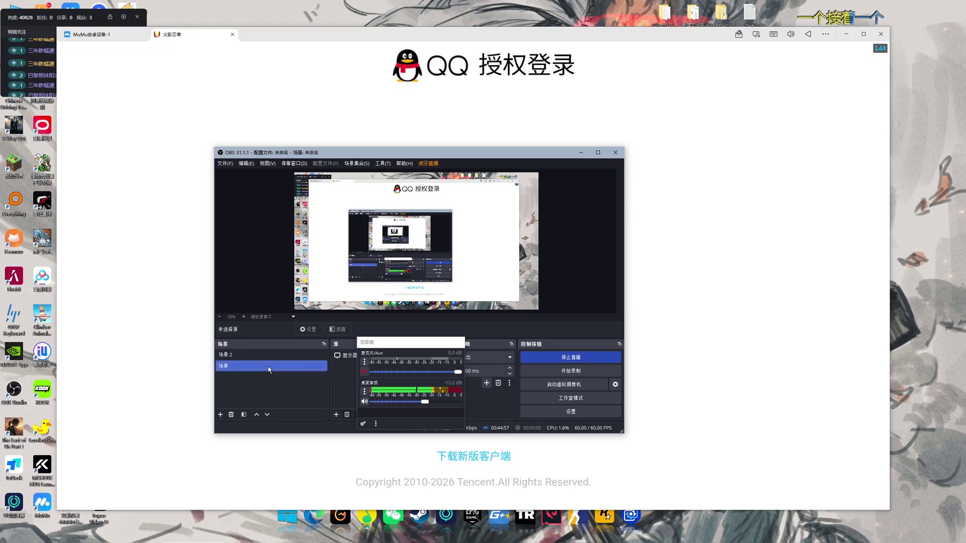Open Steam from the taskbar

[x=420, y=515]
